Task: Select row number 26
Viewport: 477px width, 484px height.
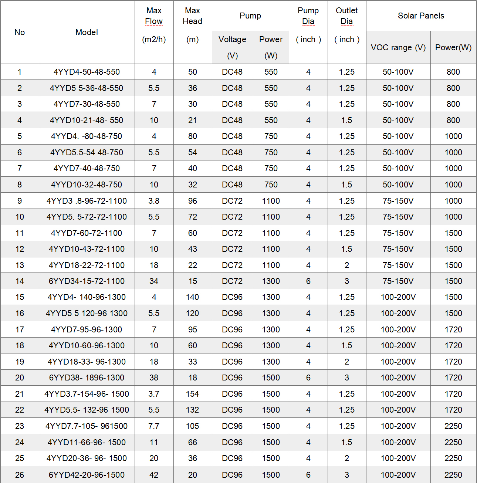Action: 20,475
